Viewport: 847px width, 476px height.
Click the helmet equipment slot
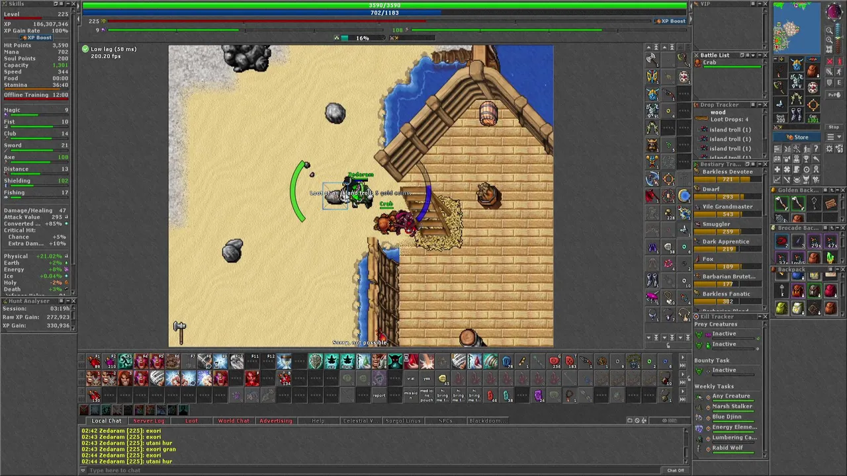tap(797, 63)
